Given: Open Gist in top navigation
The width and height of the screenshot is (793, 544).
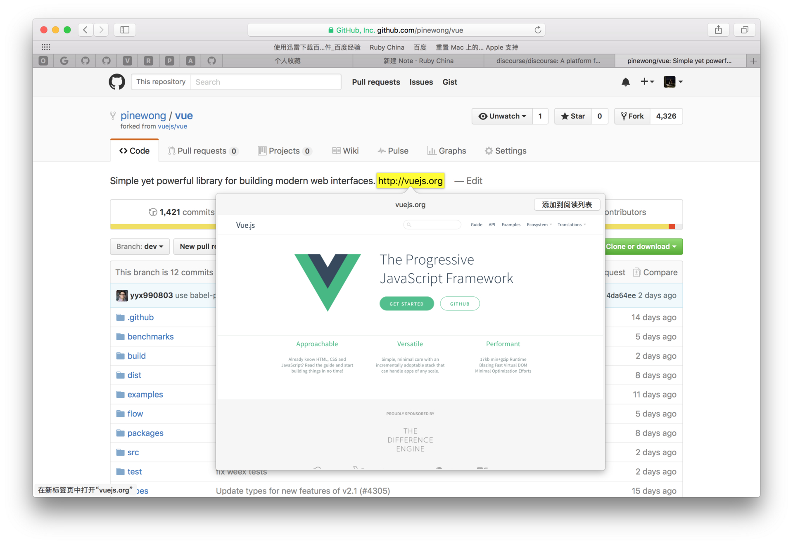Looking at the screenshot, I should pyautogui.click(x=449, y=82).
